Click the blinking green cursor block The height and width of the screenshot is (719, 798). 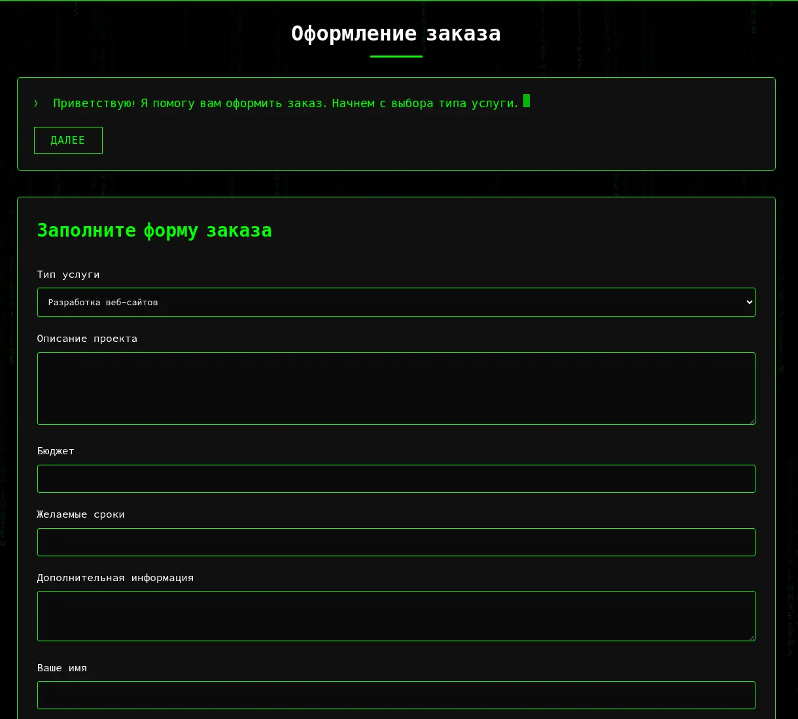pyautogui.click(x=527, y=101)
